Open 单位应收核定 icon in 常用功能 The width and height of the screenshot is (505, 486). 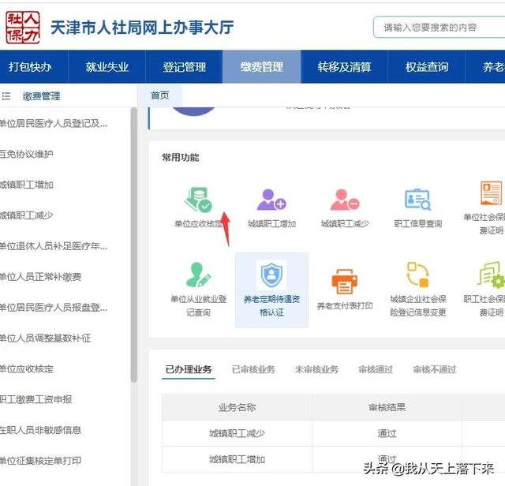point(198,200)
